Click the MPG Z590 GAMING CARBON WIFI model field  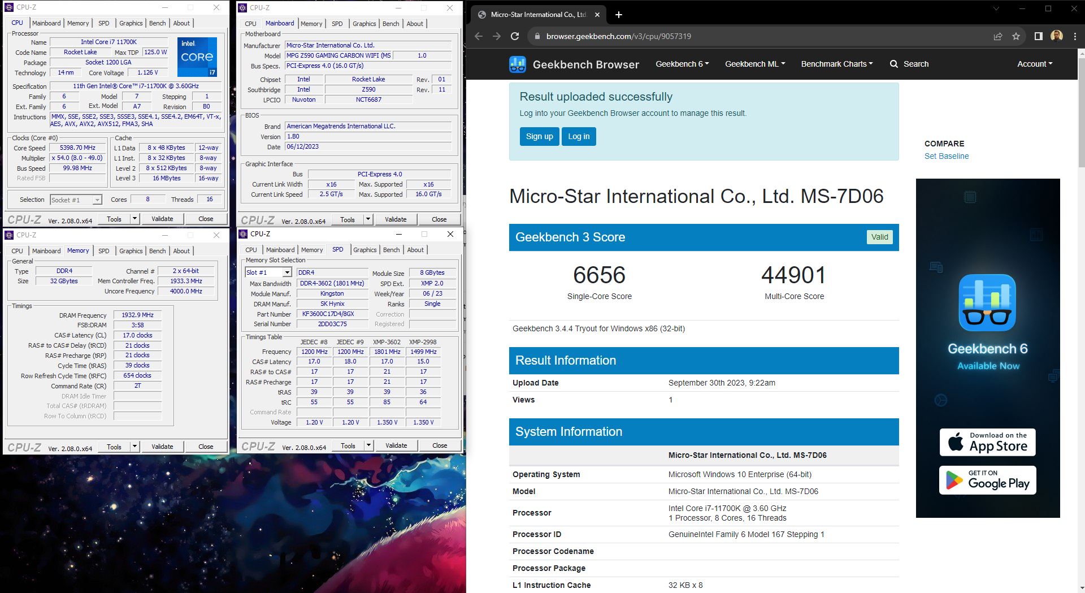[338, 55]
